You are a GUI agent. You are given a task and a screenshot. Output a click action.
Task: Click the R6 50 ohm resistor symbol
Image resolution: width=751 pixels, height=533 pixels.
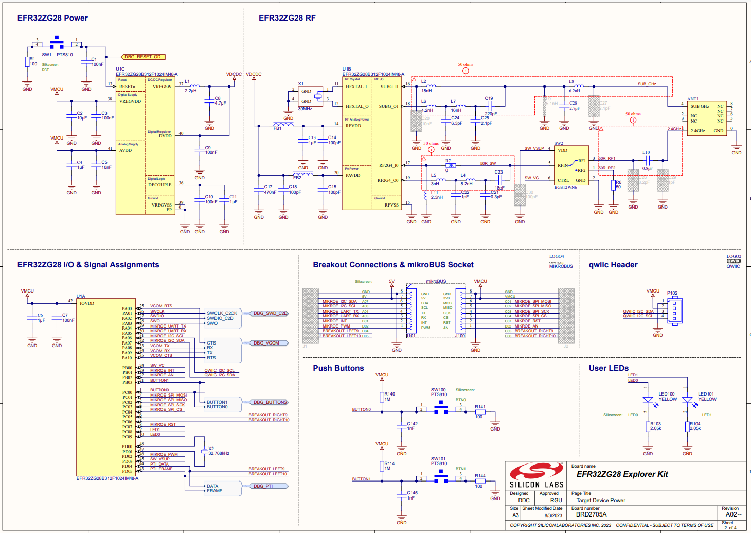pos(613,185)
